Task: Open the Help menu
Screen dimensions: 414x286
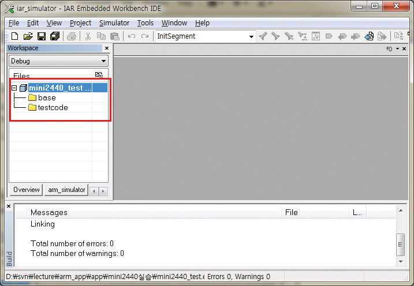Action: coord(202,23)
